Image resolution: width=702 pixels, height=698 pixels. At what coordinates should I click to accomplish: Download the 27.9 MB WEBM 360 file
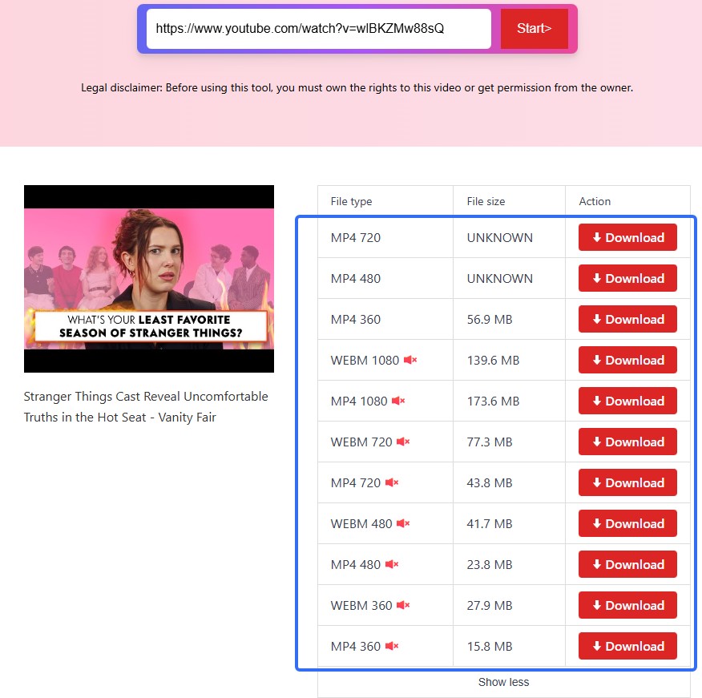click(627, 606)
